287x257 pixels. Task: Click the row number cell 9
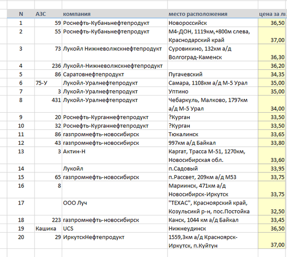pos(21,117)
